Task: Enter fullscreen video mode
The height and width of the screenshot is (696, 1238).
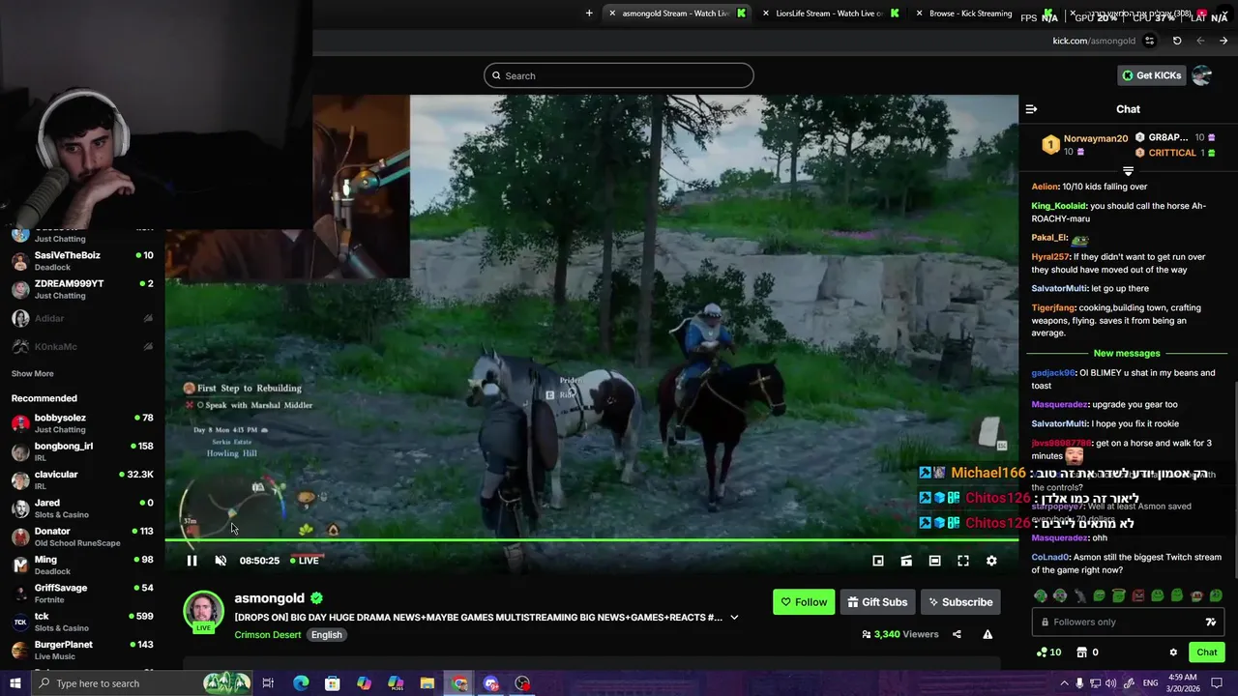Action: [x=963, y=561]
